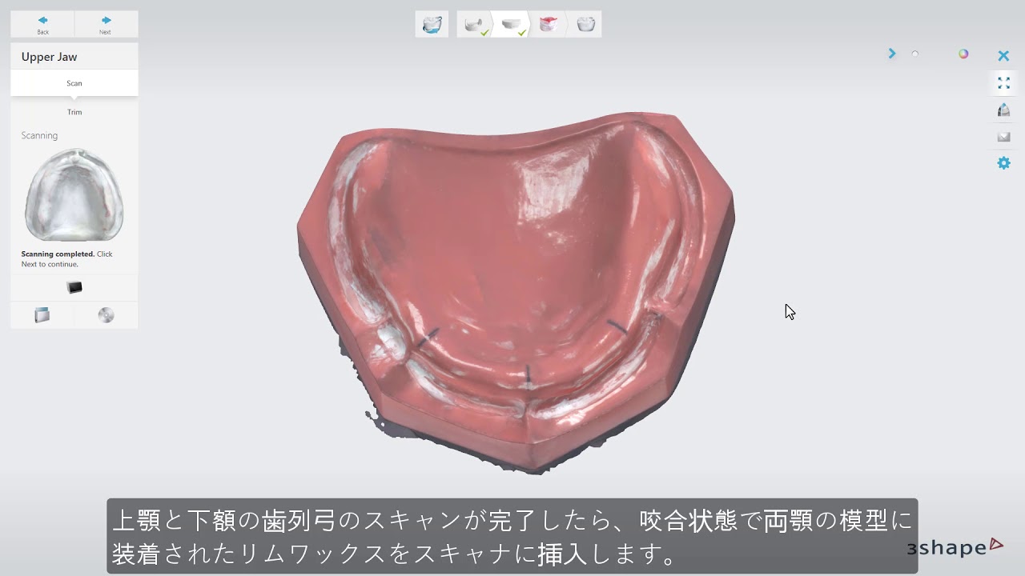Open the order overview workflow icon
Screen dimensions: 1025x576
pos(432,25)
